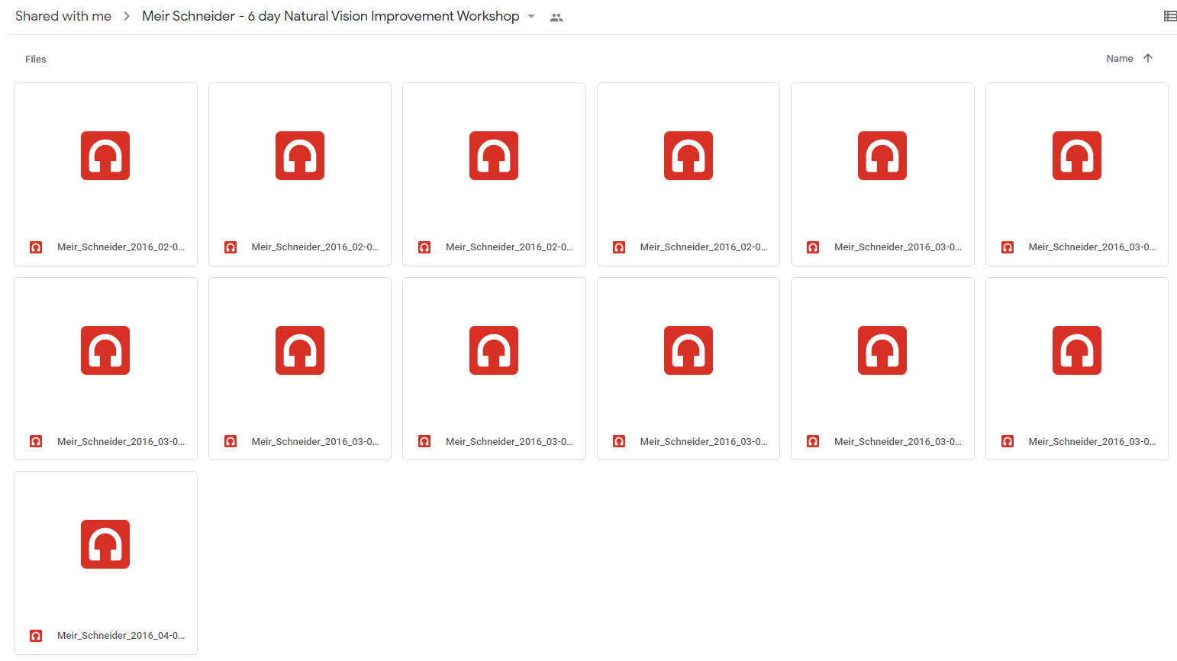This screenshot has width=1177, height=661.
Task: Select second-row third audio file icon
Action: [x=494, y=350]
